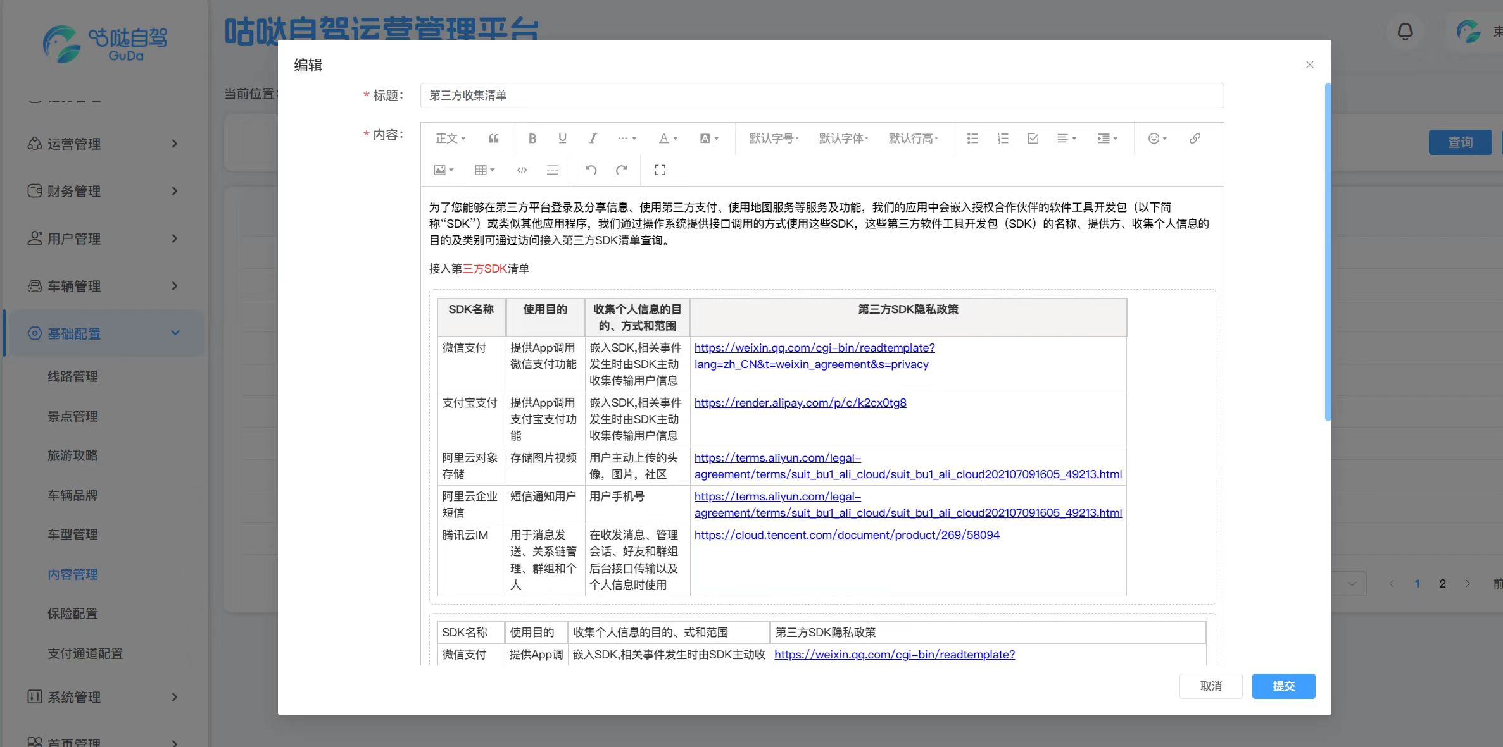Open the background color picker
The width and height of the screenshot is (1503, 747).
pyautogui.click(x=709, y=139)
